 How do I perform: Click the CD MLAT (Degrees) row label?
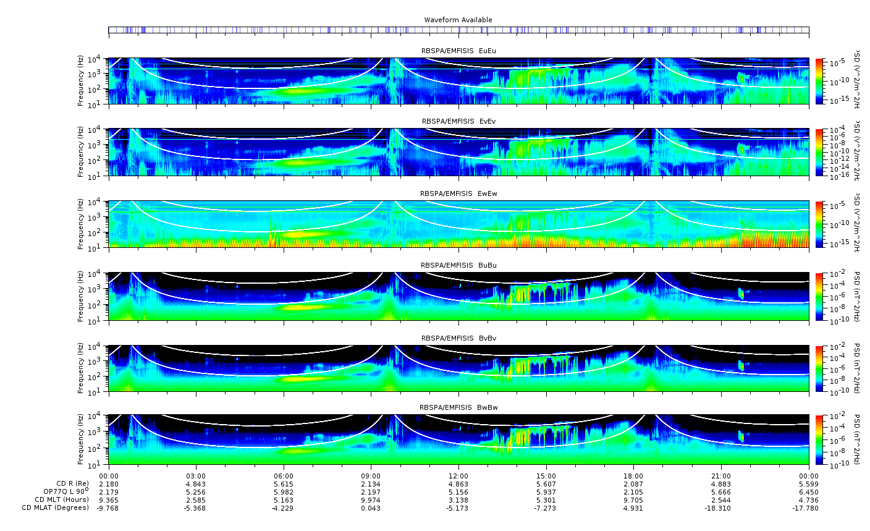[x=56, y=508]
